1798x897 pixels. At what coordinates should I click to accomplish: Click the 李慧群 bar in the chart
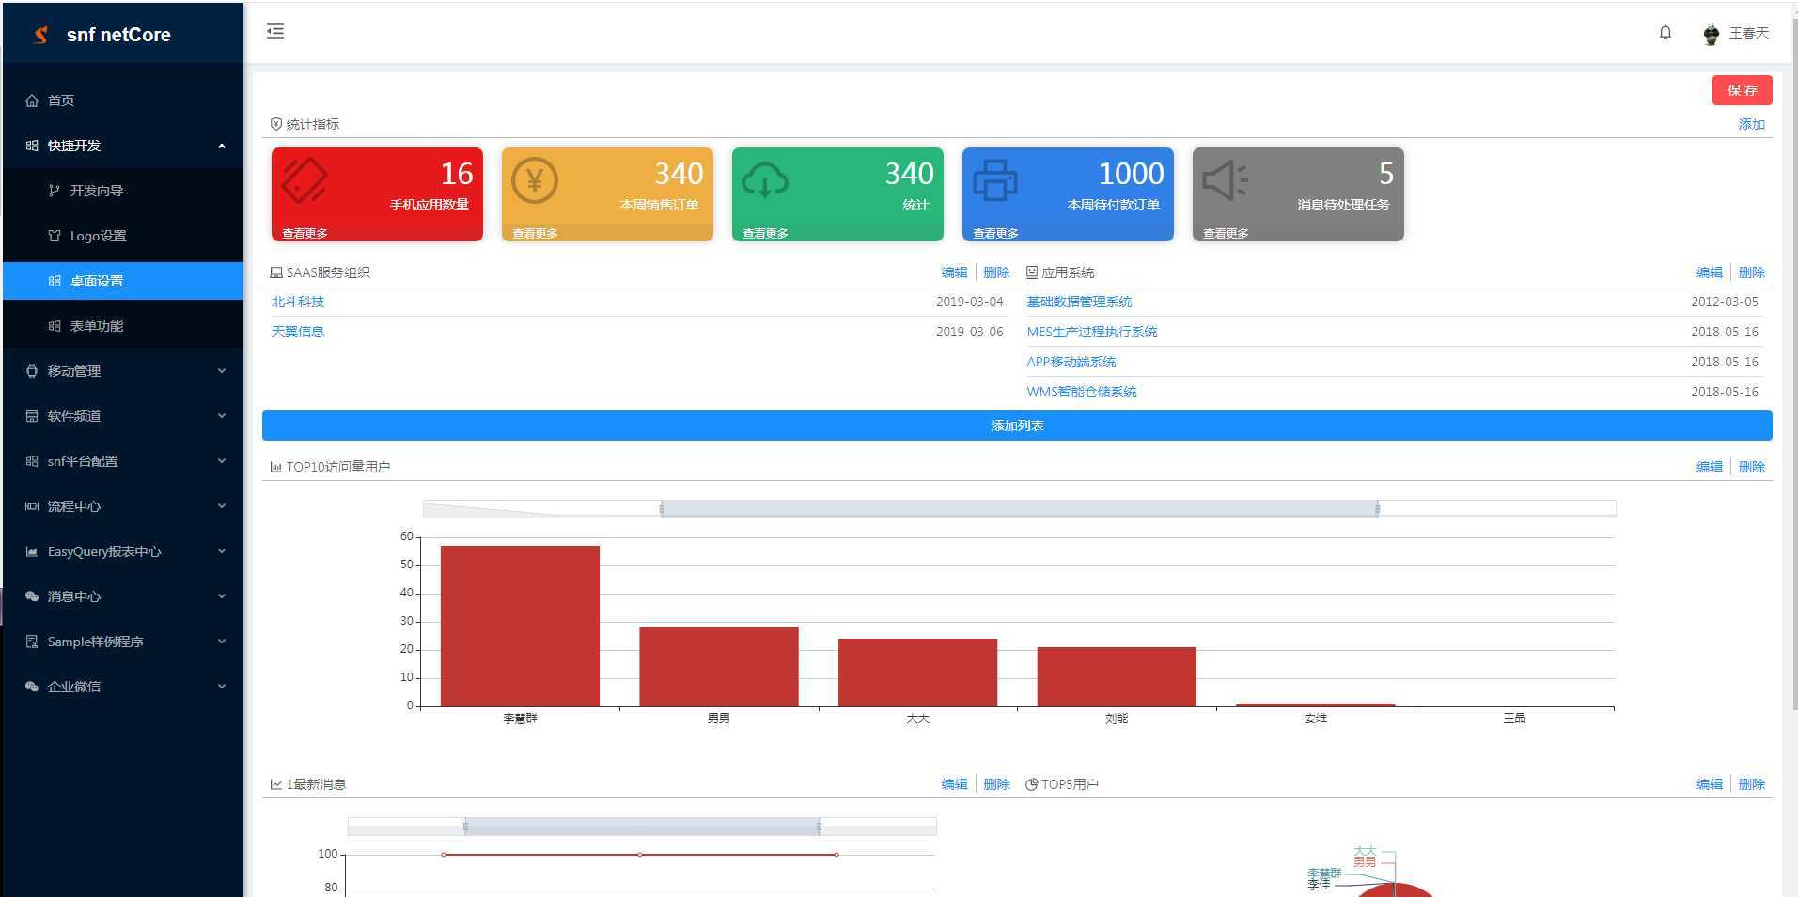[x=520, y=625]
